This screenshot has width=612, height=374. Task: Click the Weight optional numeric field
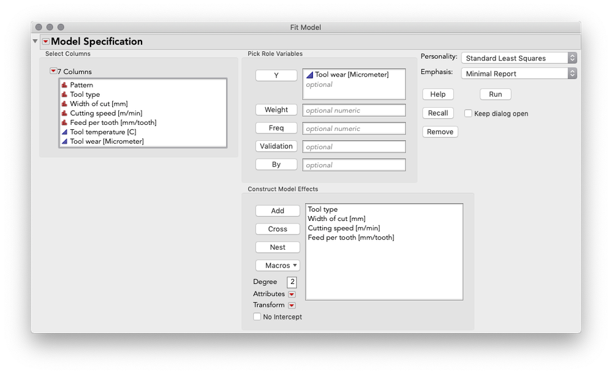coord(354,110)
